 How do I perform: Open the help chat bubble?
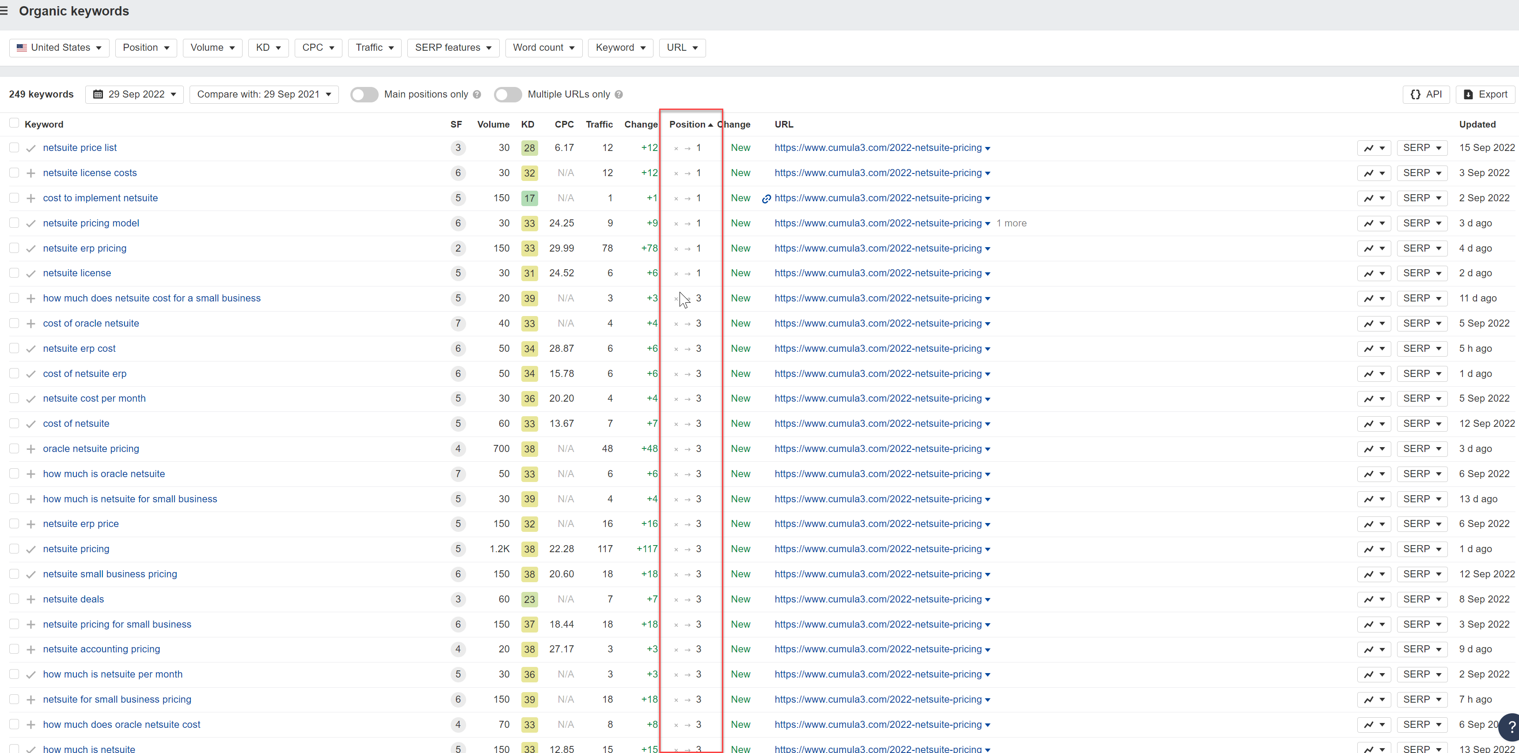click(1510, 727)
